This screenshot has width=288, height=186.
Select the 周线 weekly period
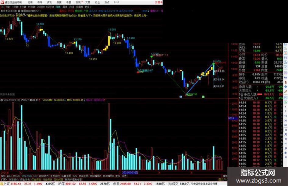(65, 7)
